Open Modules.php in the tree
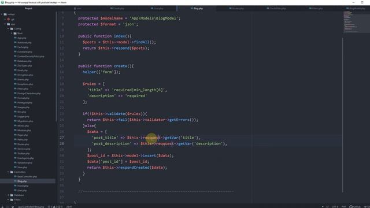 pos(24,131)
